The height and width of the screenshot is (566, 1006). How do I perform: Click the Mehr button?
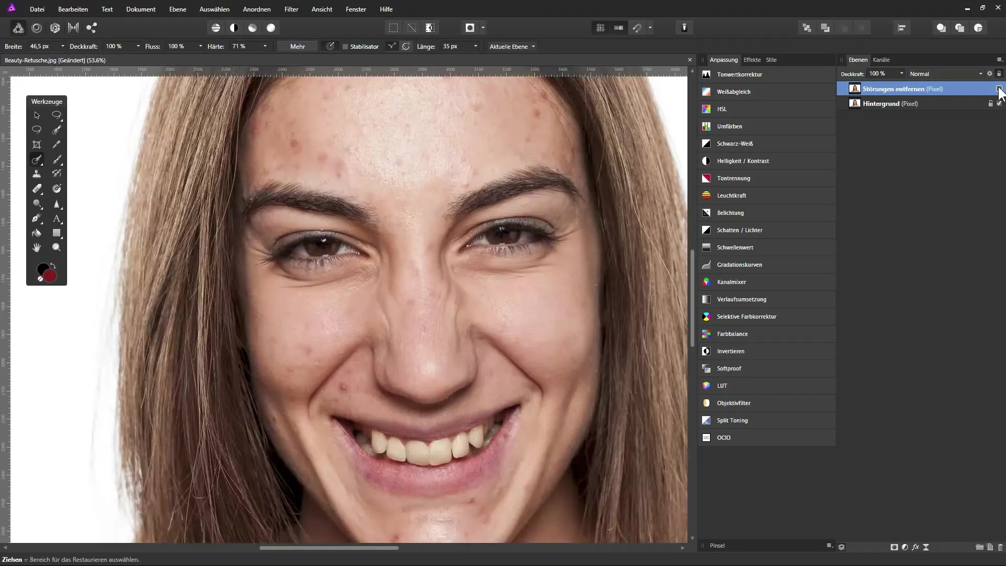click(298, 47)
